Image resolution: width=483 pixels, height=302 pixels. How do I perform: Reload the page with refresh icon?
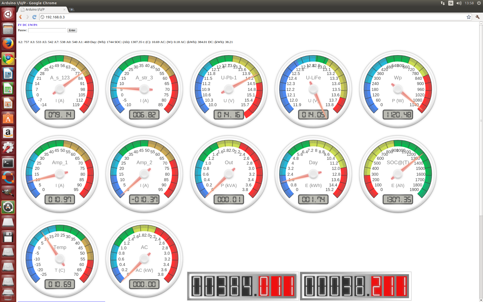34,17
